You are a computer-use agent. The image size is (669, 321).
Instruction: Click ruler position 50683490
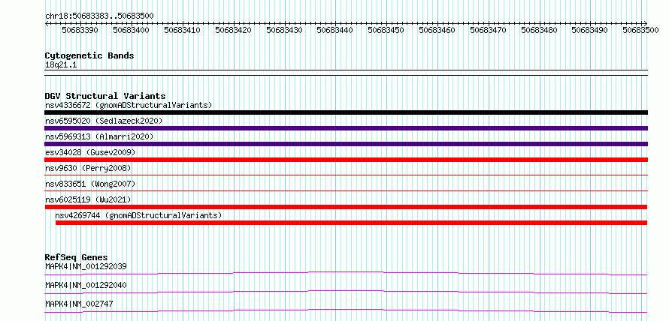coord(589,30)
